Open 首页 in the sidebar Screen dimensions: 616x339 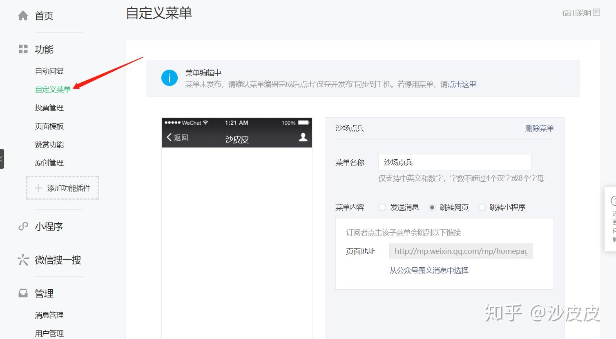click(44, 16)
